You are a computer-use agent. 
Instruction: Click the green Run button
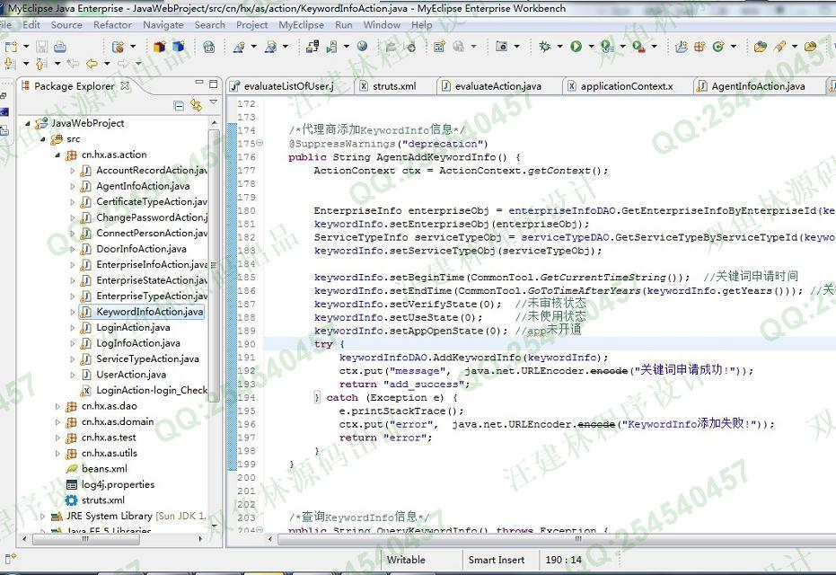pyautogui.click(x=576, y=47)
